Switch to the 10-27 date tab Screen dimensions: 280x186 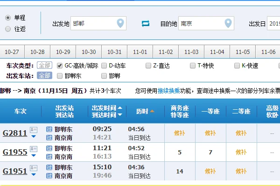(12, 52)
